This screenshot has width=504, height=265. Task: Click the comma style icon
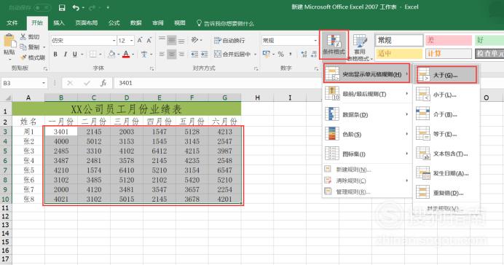pyautogui.click(x=291, y=55)
